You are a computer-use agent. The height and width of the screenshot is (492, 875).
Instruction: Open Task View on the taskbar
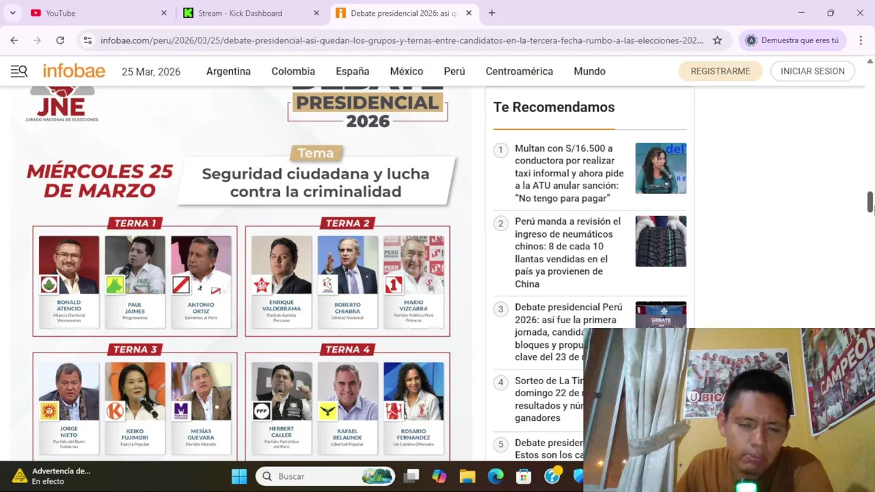(411, 476)
